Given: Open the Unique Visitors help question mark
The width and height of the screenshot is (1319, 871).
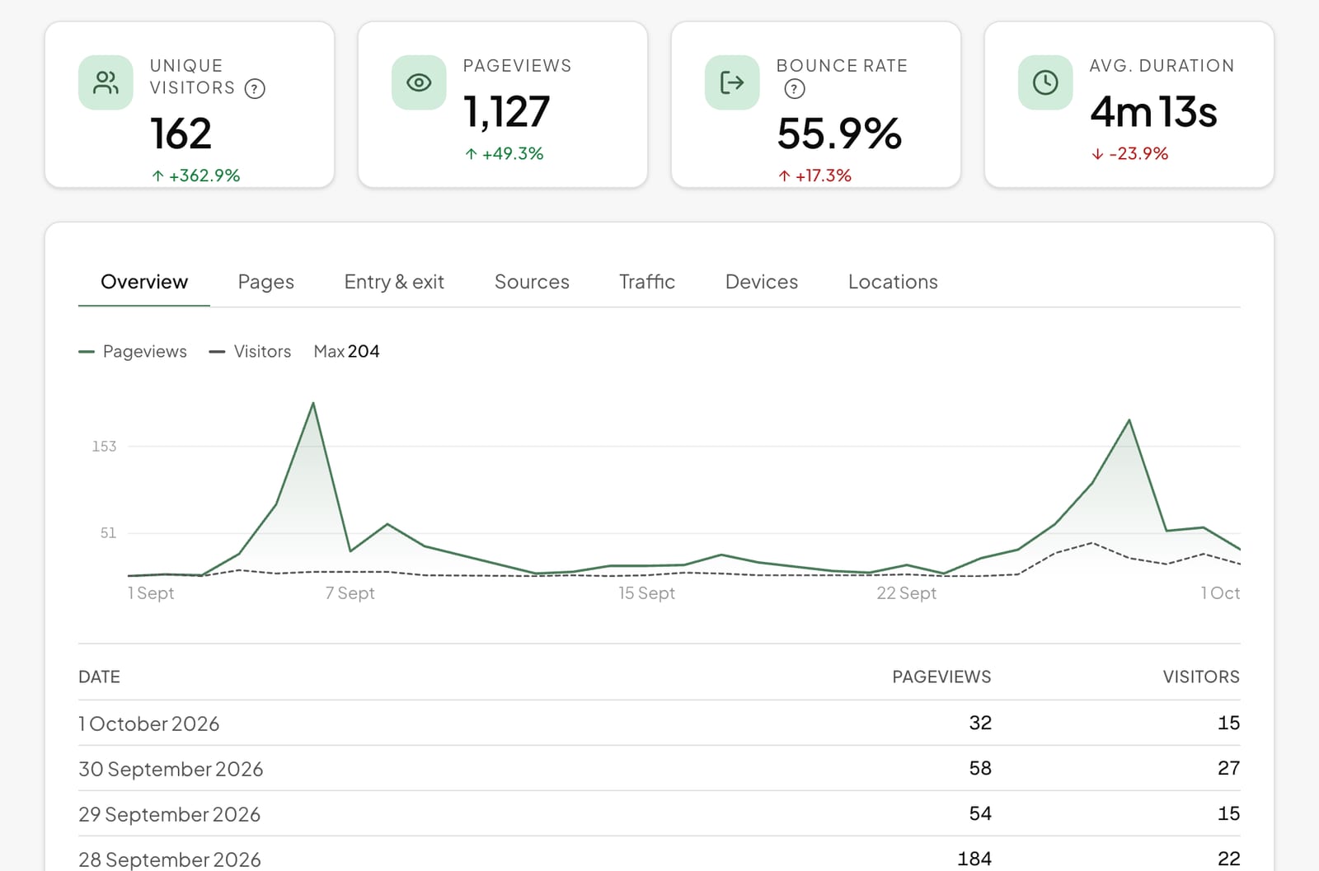Looking at the screenshot, I should (256, 88).
